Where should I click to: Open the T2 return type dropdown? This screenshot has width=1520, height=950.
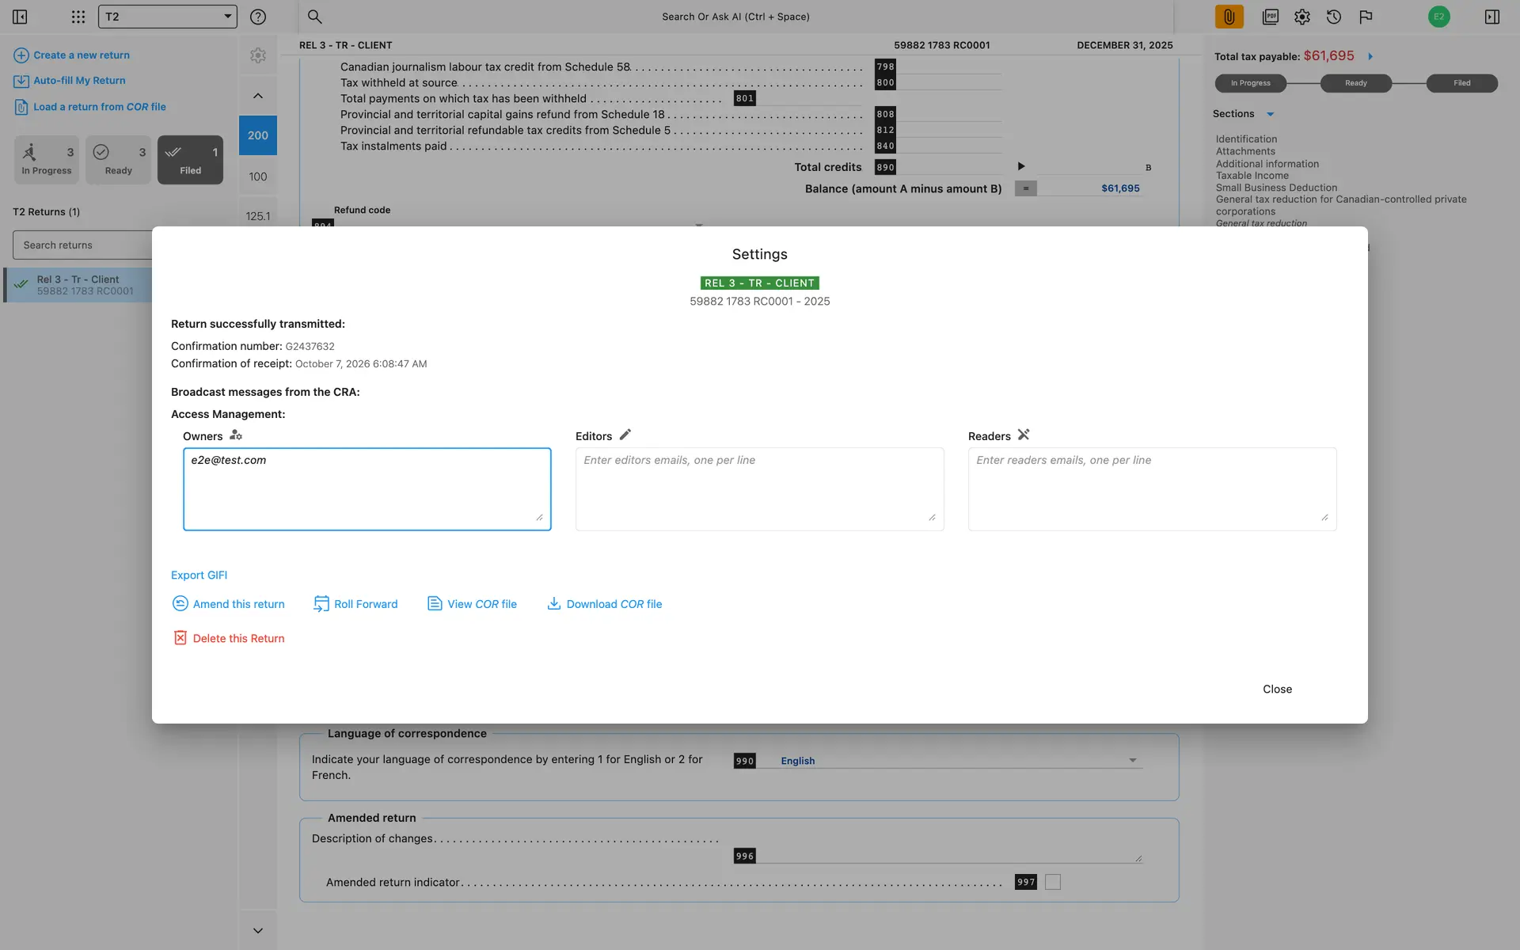pyautogui.click(x=167, y=17)
